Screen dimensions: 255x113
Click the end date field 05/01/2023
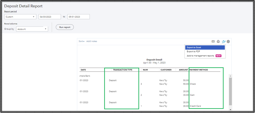(79, 17)
